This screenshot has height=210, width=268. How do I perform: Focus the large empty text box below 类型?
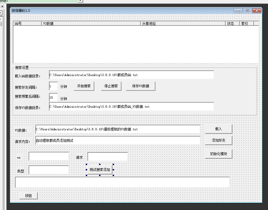pos(122,182)
